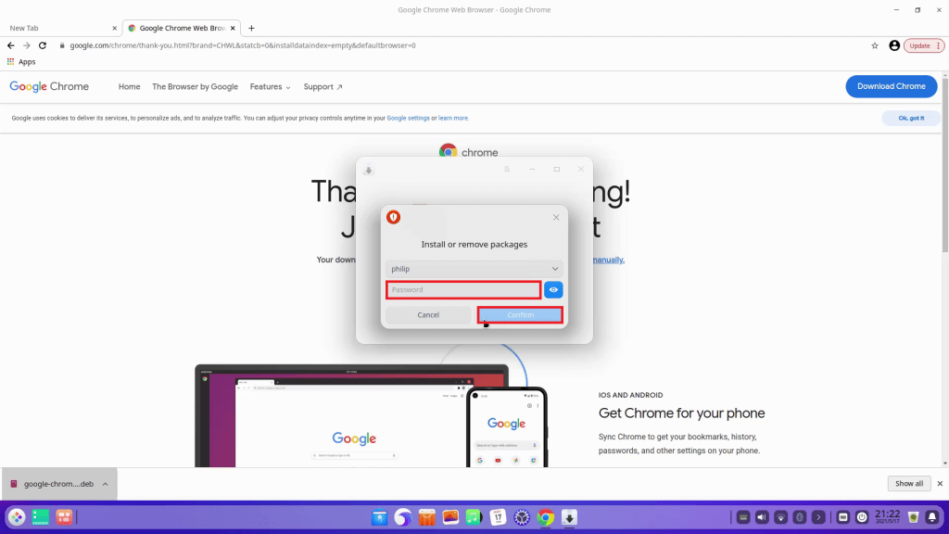Open the Apps shortcut in bookmarks bar
This screenshot has width=949, height=534.
pyautogui.click(x=21, y=62)
